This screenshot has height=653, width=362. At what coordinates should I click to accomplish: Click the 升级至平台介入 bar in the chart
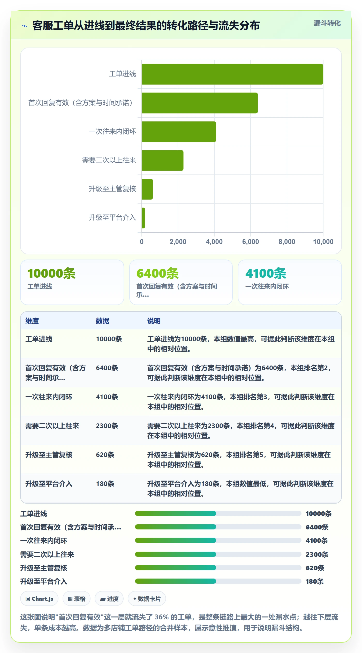click(x=143, y=218)
